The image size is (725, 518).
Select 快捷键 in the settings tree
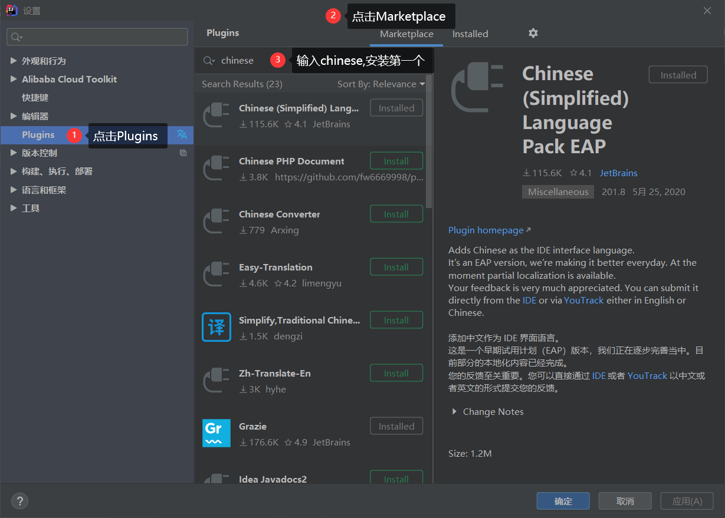pyautogui.click(x=35, y=98)
